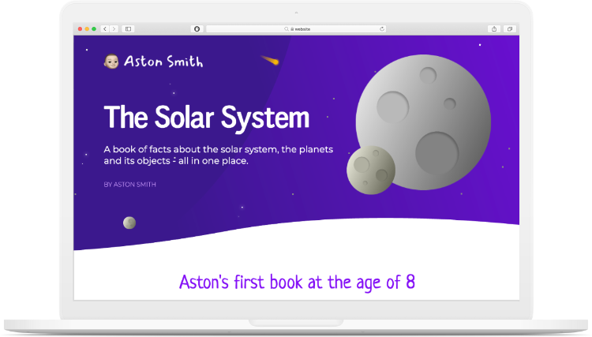Click the heading The Solar System

click(207, 118)
